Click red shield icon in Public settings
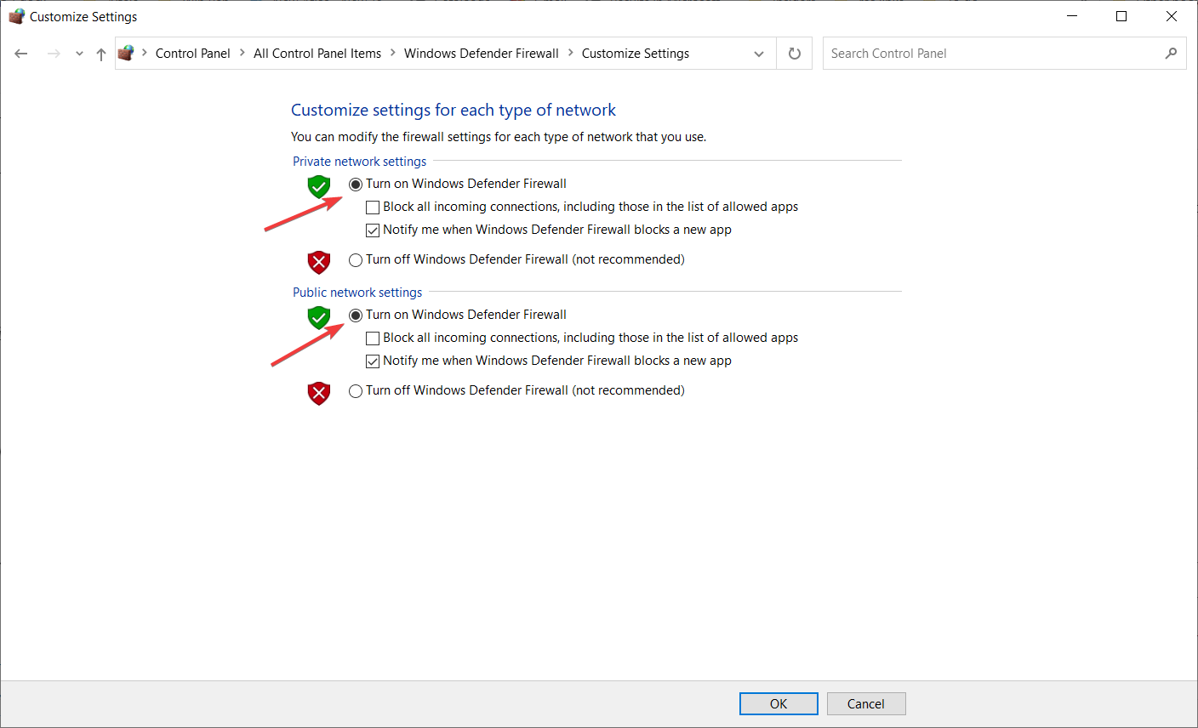This screenshot has height=728, width=1198. [319, 393]
